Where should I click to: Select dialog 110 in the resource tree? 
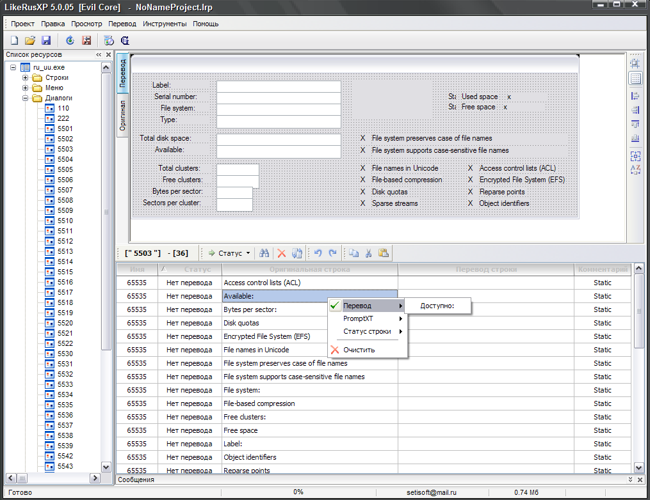(x=63, y=108)
